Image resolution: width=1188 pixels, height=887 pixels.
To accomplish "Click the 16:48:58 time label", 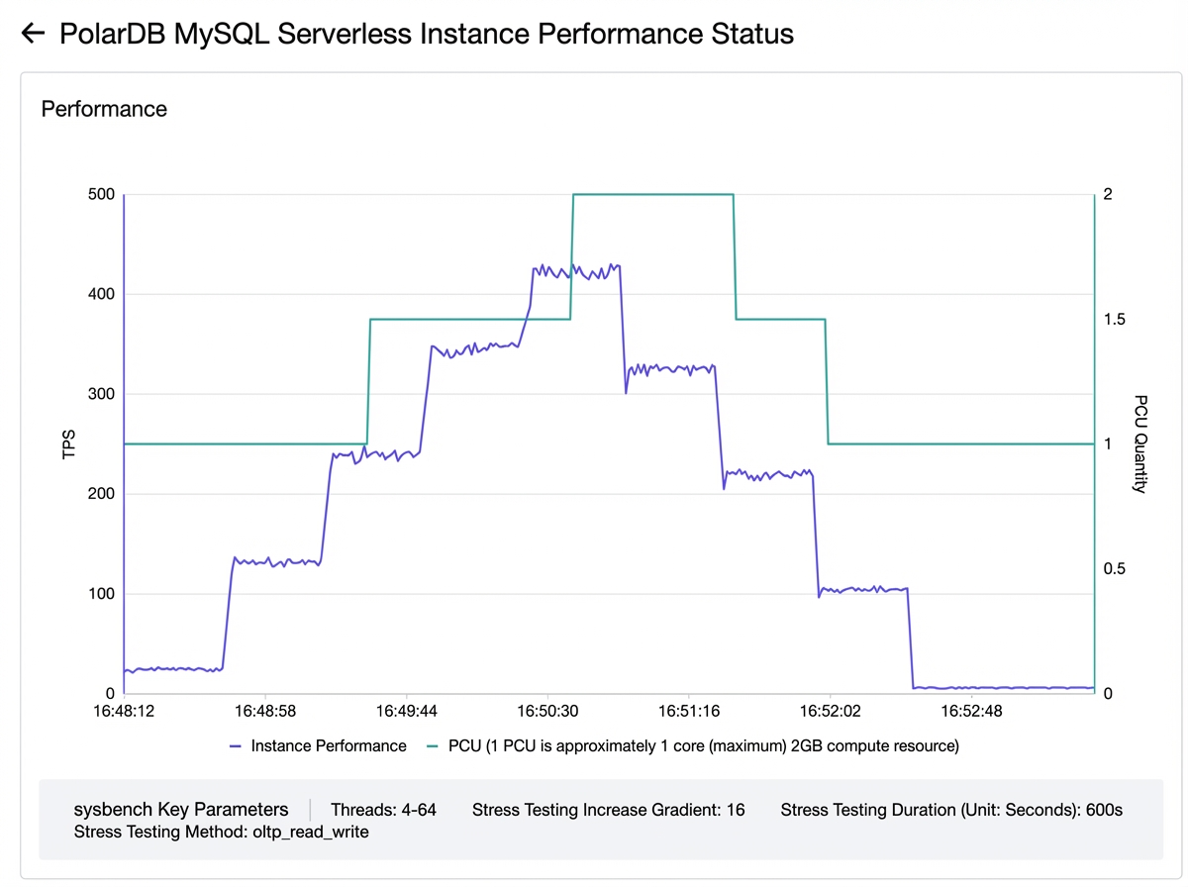I will (265, 711).
